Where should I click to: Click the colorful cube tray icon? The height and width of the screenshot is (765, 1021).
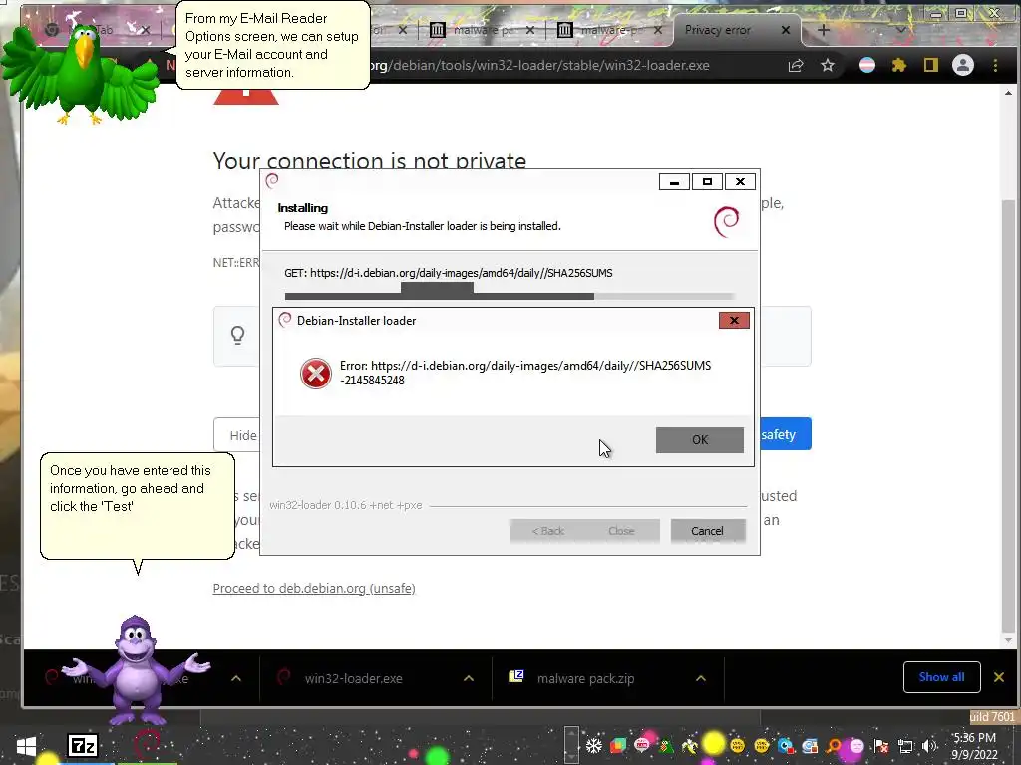[x=618, y=745]
